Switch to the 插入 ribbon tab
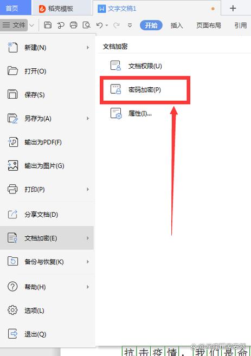 pos(177,25)
